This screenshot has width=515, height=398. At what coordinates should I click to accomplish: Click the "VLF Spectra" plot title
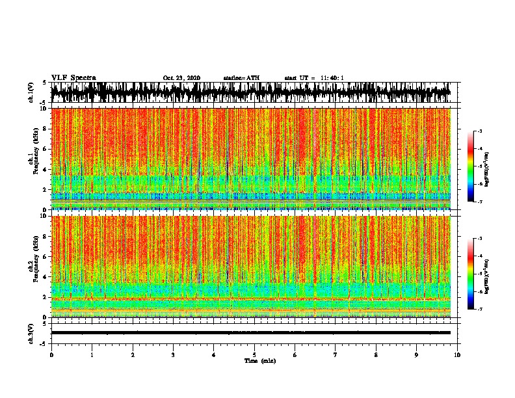tap(73, 78)
